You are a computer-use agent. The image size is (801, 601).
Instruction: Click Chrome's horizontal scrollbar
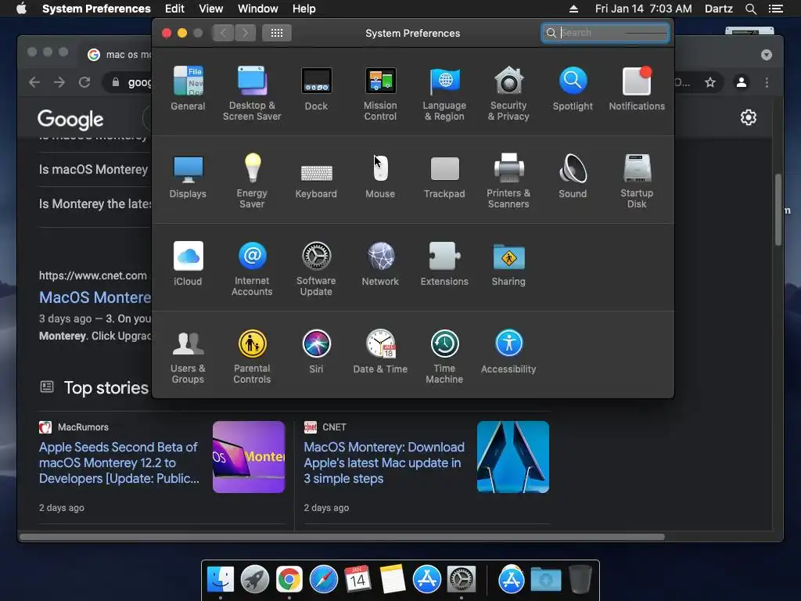coord(342,537)
